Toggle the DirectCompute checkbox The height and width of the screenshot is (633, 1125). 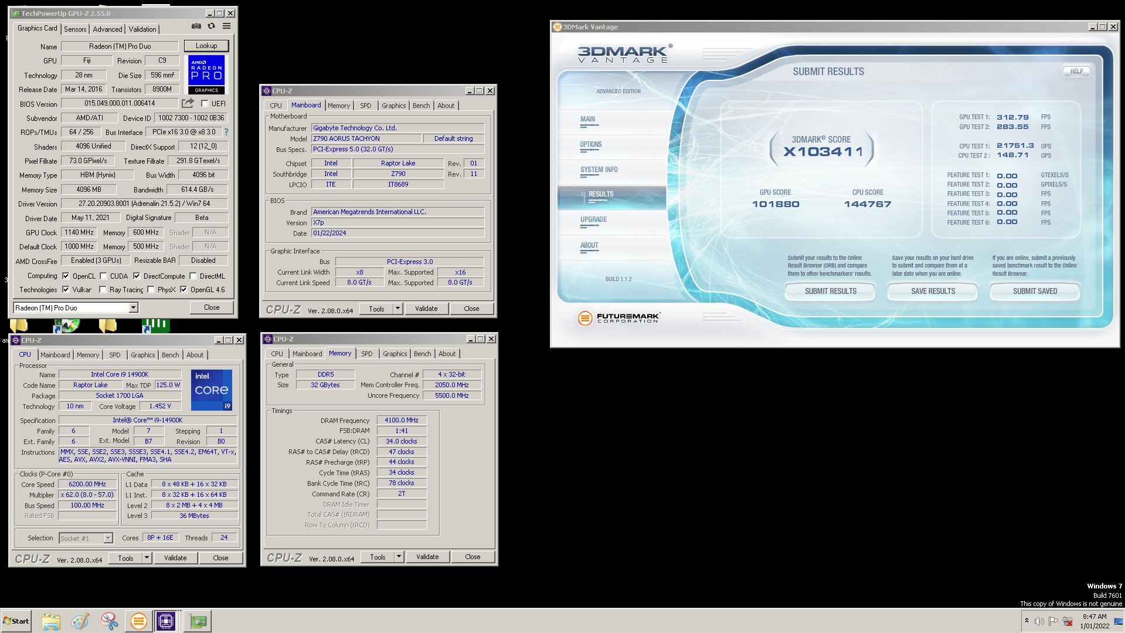pos(137,276)
